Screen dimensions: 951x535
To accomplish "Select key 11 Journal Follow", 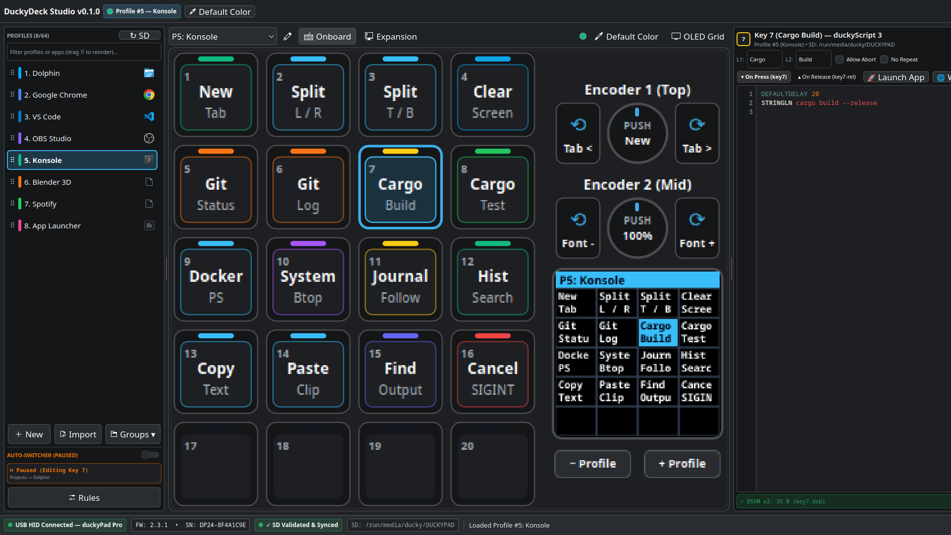I will 400,279.
